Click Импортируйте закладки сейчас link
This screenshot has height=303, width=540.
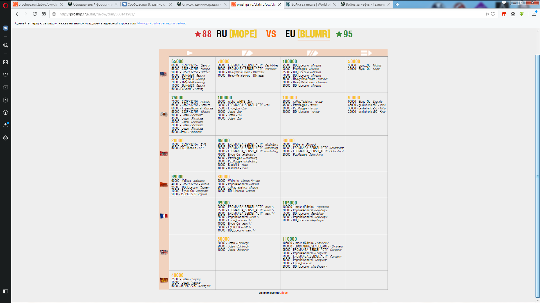click(x=162, y=23)
